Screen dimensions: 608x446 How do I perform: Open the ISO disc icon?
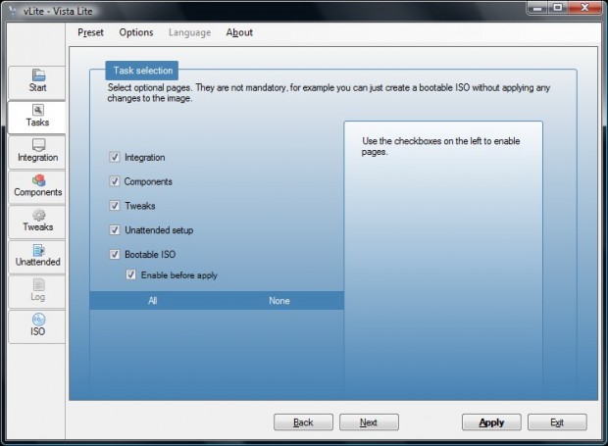coord(38,320)
